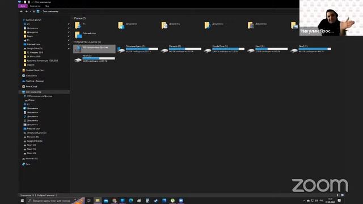Collapse the Устройства и диски (7) section
Image resolution: width=363 pixels, height=204 pixels.
(x=87, y=42)
